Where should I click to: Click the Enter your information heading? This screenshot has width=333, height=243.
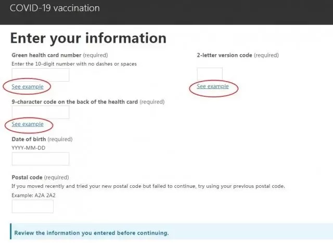88,38
